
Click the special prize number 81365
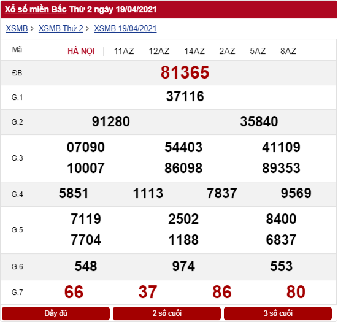[185, 72]
